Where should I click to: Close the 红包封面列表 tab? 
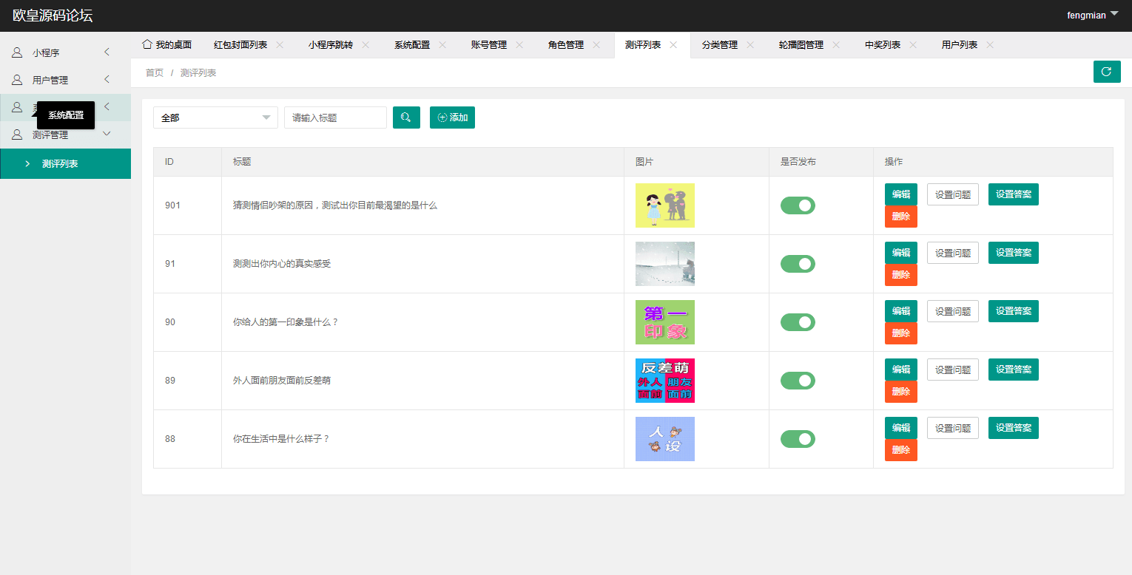click(280, 45)
